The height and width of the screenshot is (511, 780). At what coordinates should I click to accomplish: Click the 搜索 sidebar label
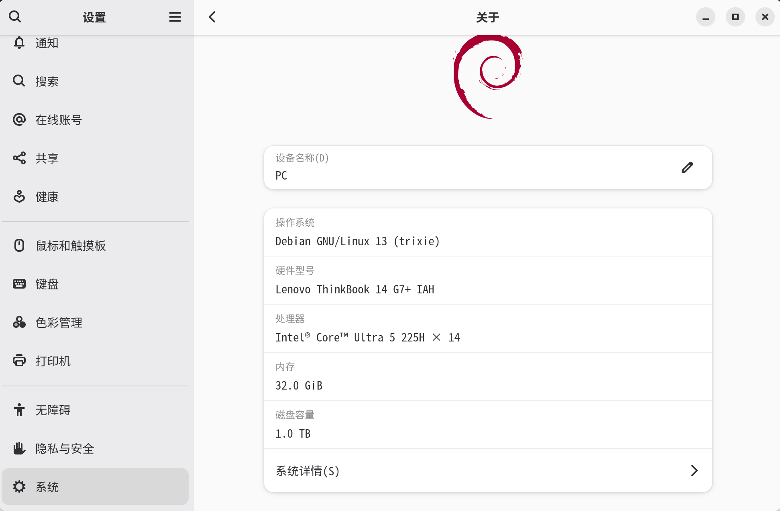(47, 81)
